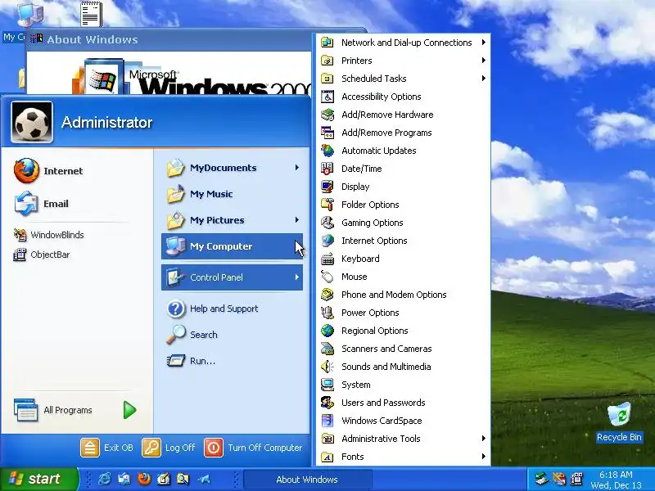Open Recycle Bin on desktop
The height and width of the screenshot is (491, 655).
click(x=619, y=421)
